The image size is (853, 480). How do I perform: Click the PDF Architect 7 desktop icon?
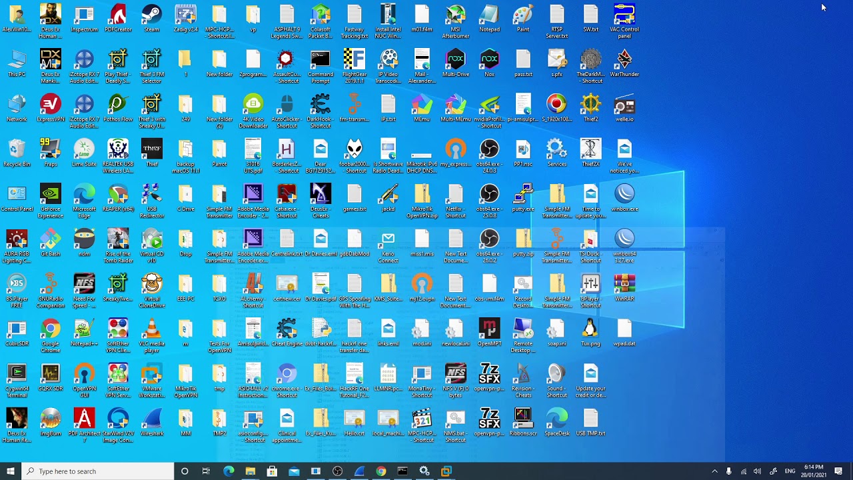click(84, 425)
